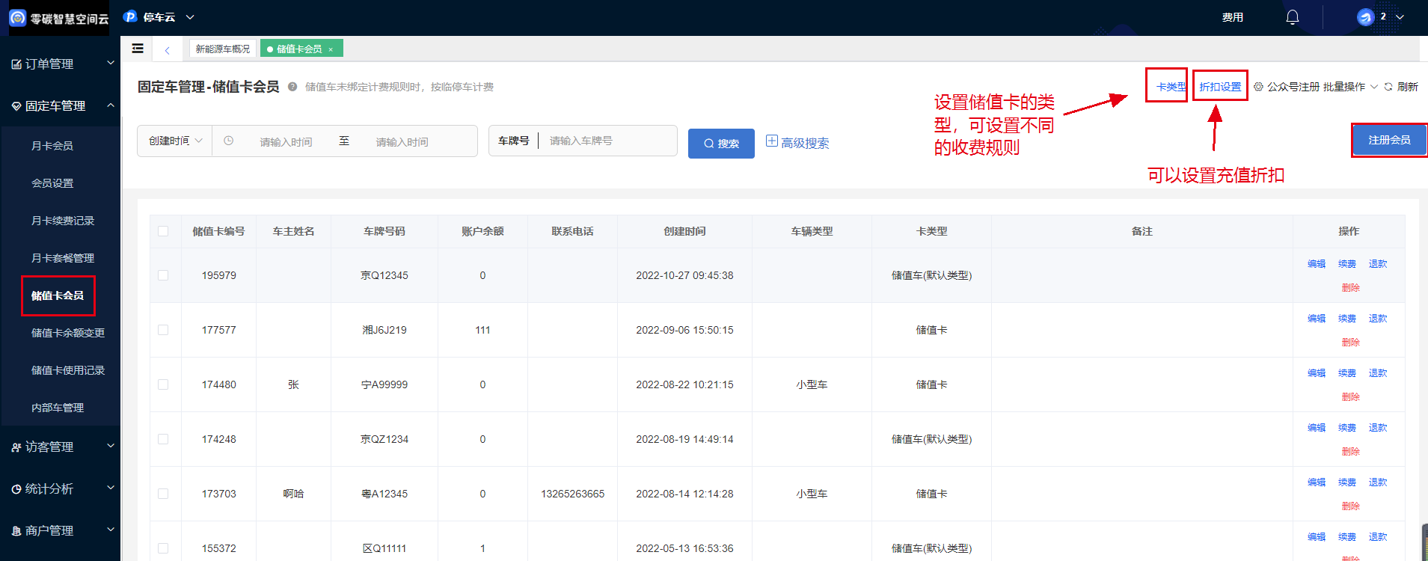Click the help question mark icon

click(x=292, y=87)
